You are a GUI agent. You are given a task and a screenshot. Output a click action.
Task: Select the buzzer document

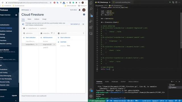(x=45, y=41)
